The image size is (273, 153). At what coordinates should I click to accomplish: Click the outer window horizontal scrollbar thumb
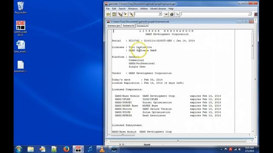(x=178, y=141)
